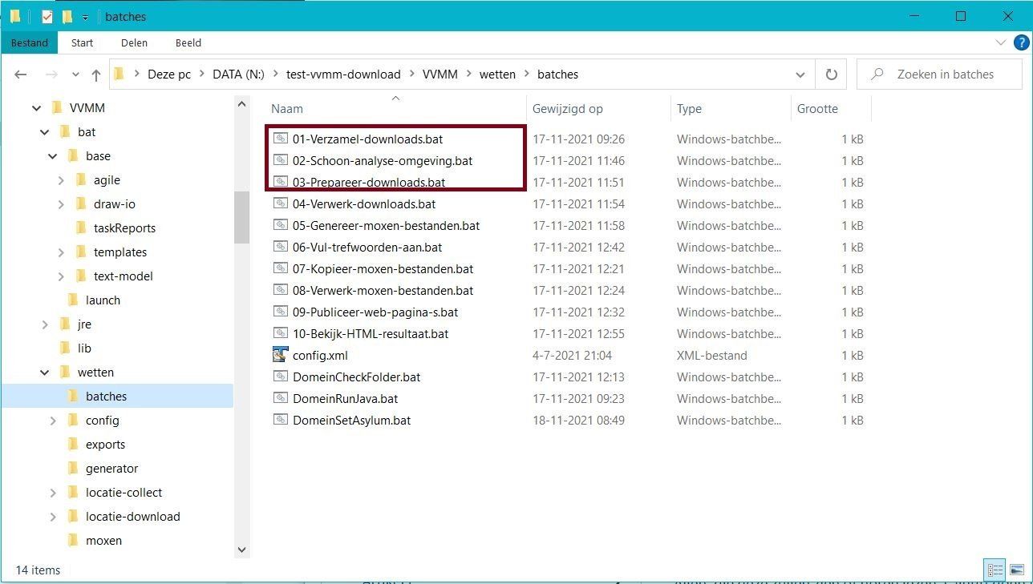Open the Delen ribbon tab
1033x584 pixels.
(134, 42)
